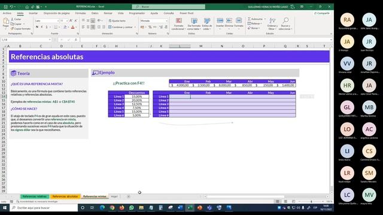This screenshot has height=215, width=383.
Task: Open the Archivo menu
Action: pyautogui.click(x=7, y=13)
